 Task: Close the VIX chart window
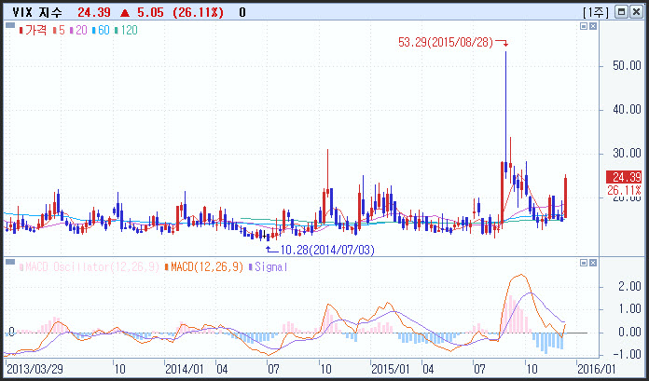[636, 12]
